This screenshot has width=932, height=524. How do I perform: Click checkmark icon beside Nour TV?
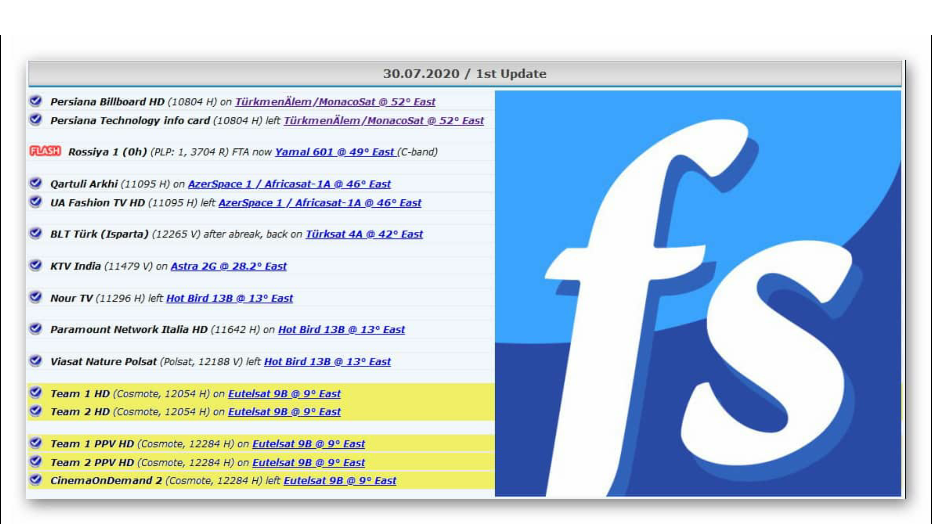pos(35,297)
